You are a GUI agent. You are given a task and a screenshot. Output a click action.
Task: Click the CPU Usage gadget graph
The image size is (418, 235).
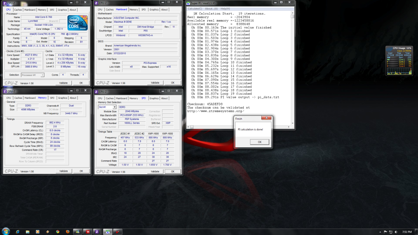(x=399, y=71)
